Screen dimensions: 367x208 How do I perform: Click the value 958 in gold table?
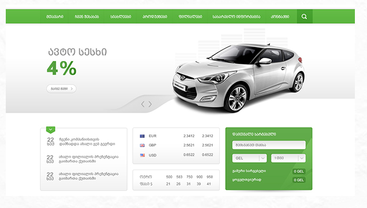pos(209,177)
